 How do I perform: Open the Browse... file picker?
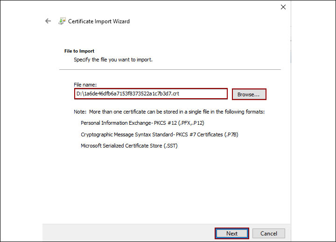[249, 94]
